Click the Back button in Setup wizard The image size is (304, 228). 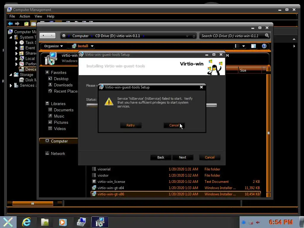point(161,157)
